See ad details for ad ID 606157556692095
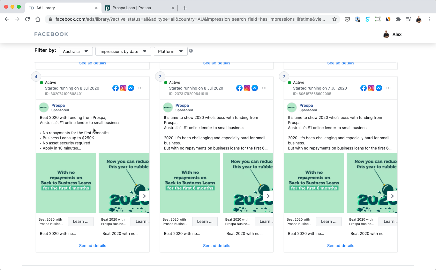The image size is (436, 270). coord(341,246)
